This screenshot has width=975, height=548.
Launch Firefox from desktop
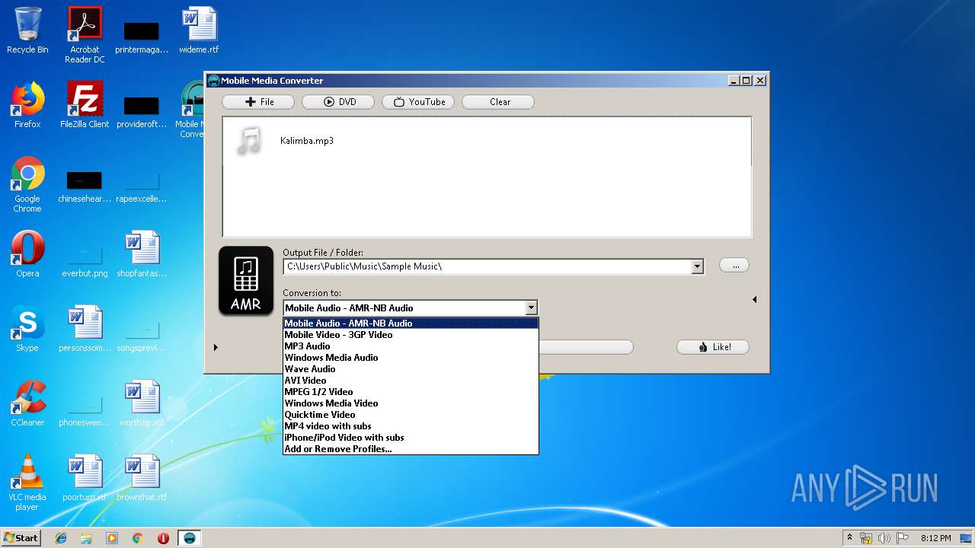pos(27,105)
